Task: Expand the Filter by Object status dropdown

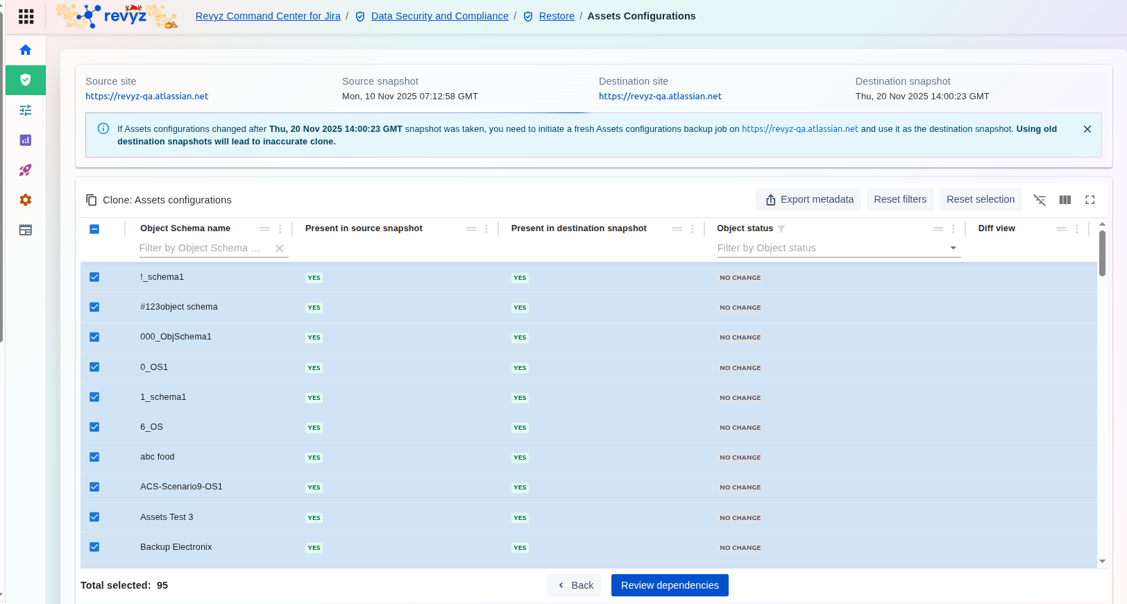Action: click(953, 248)
